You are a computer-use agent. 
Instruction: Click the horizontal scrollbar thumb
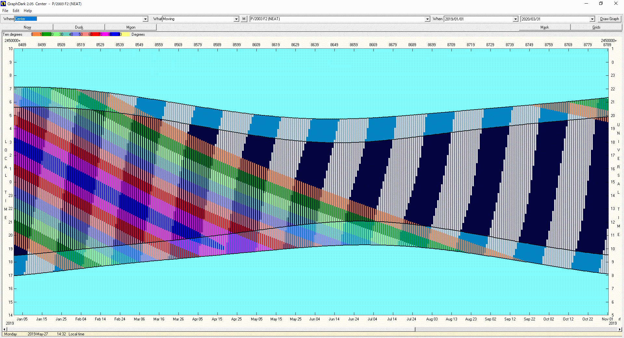(211, 329)
